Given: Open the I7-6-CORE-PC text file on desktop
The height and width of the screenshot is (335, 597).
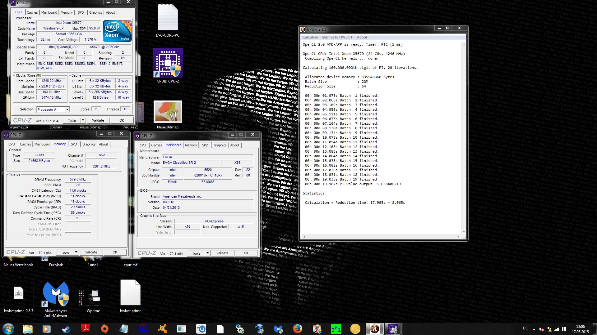Looking at the screenshot, I should pyautogui.click(x=168, y=20).
